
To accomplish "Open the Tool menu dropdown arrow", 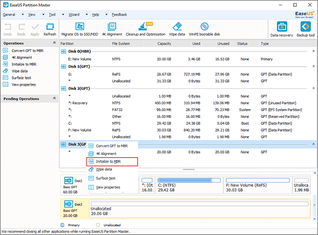I will (x=63, y=15).
